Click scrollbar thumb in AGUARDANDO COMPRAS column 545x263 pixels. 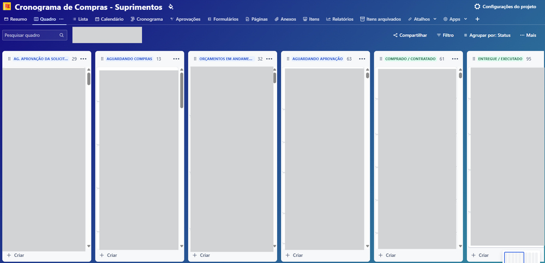point(182,90)
